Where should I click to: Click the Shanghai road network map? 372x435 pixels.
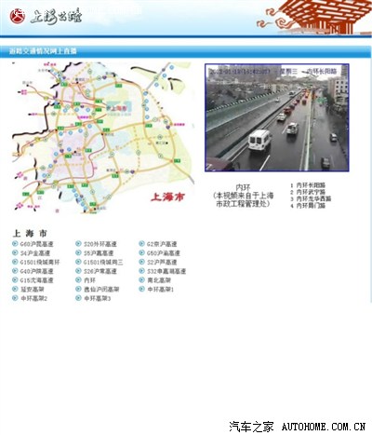tap(103, 138)
